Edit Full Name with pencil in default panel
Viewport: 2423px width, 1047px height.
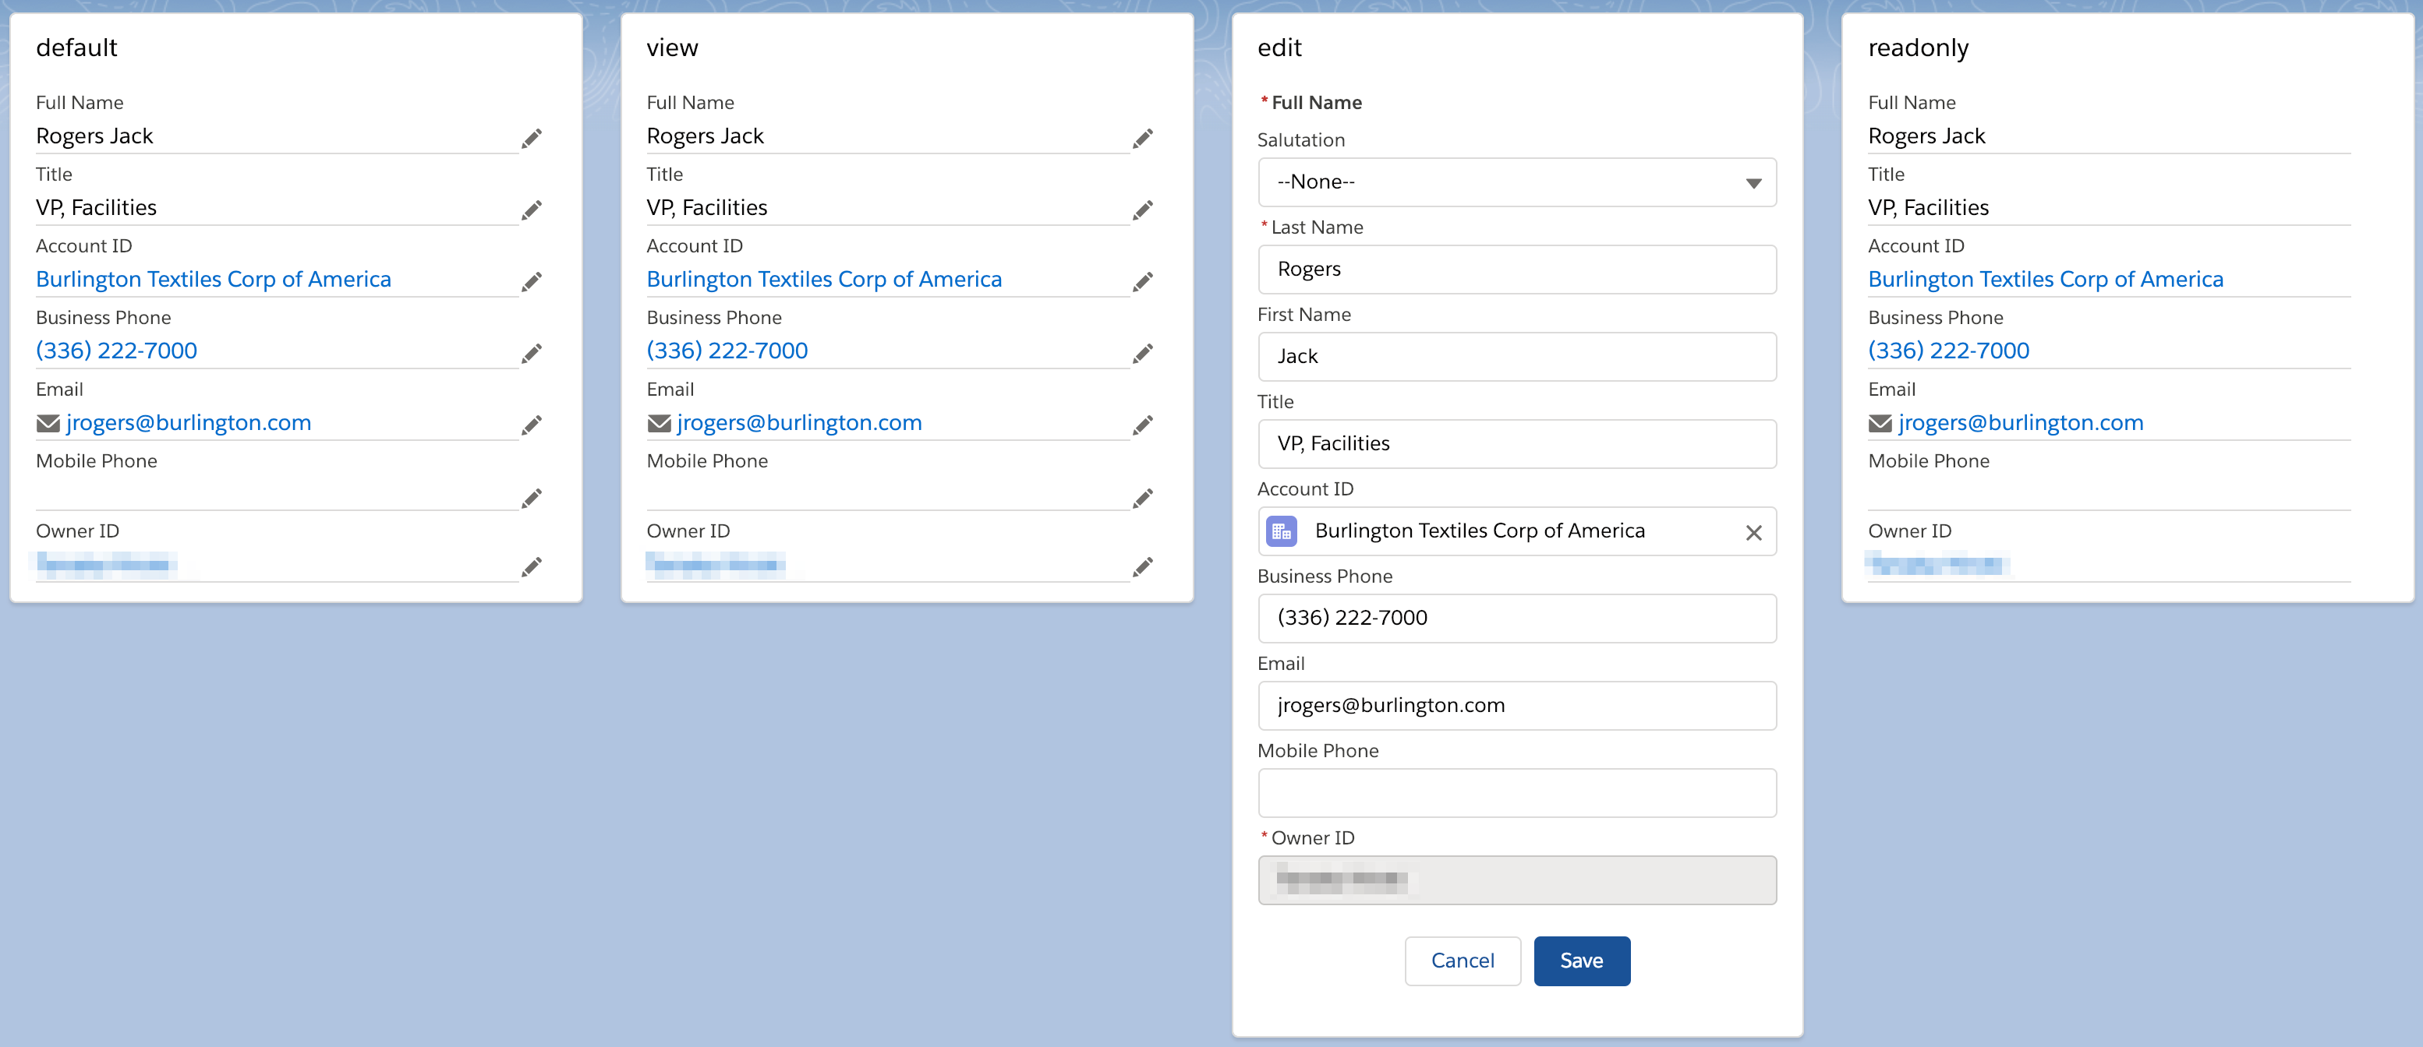coord(532,138)
